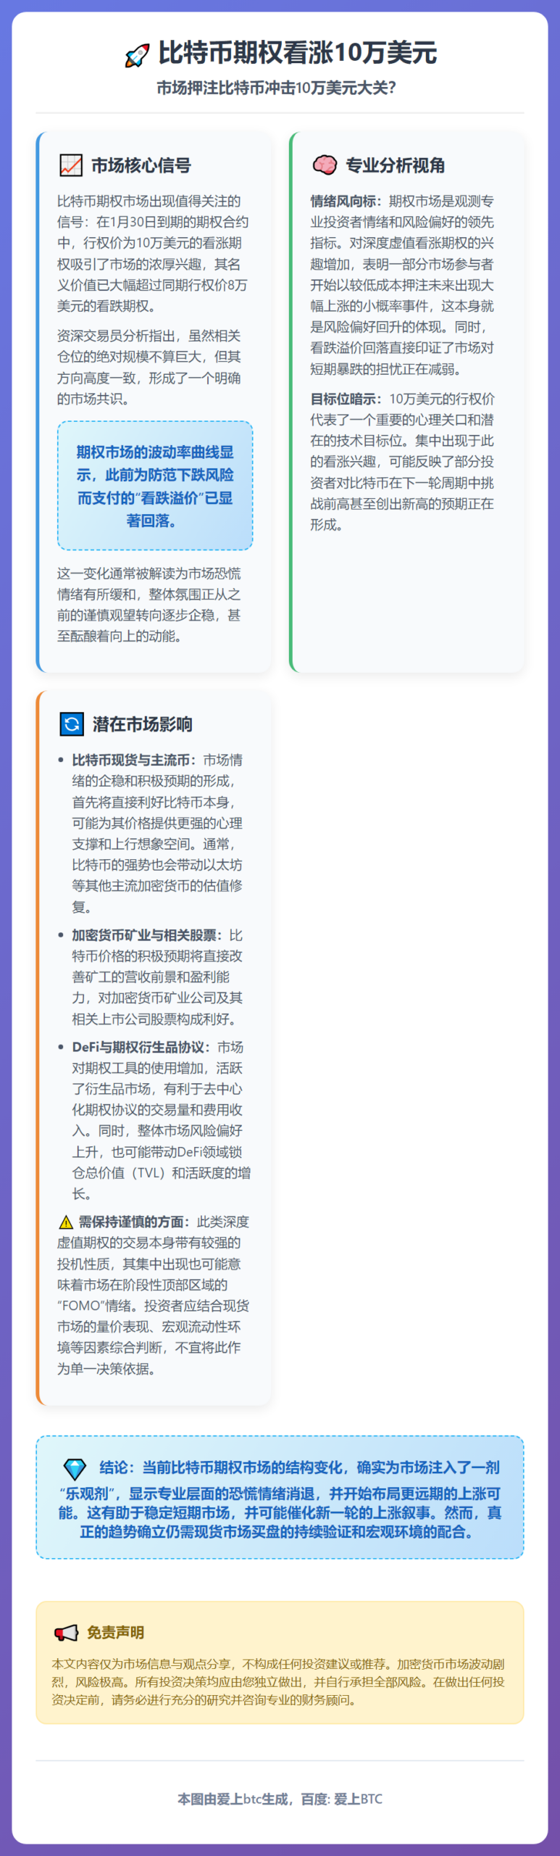Click the footer text 本图由爱上btc生成
Image resolution: width=560 pixels, height=1856 pixels.
233,1799
